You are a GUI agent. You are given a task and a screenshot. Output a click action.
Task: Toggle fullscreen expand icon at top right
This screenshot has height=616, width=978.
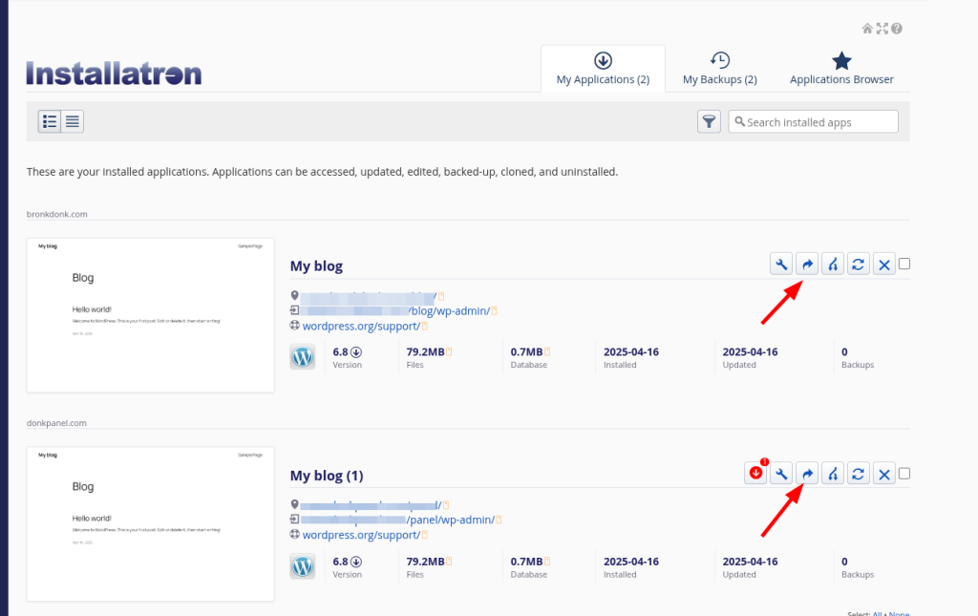tap(882, 29)
